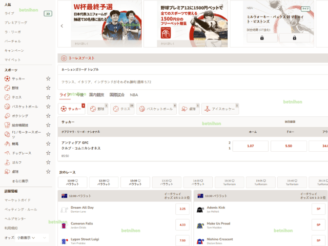Viewport: 328px width, 246px height.
Task: Open ライブ link in the popular menu
Action: click(x=9, y=13)
